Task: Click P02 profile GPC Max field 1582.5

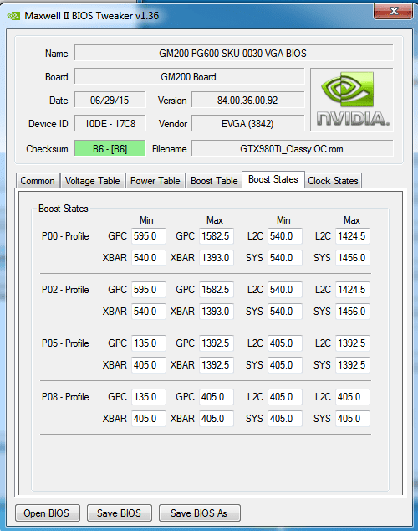Action: click(217, 290)
